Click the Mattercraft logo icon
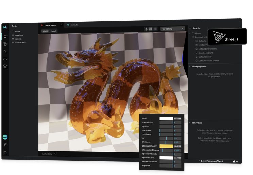 [x=5, y=27]
